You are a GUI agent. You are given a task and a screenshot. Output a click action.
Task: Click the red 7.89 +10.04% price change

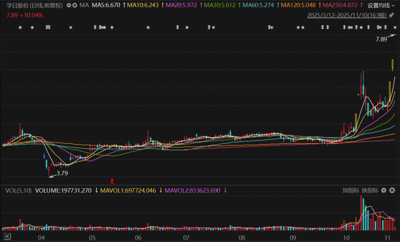tap(25, 15)
